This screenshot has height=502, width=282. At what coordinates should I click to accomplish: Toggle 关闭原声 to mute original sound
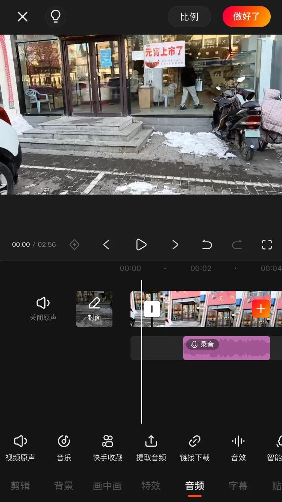point(43,309)
